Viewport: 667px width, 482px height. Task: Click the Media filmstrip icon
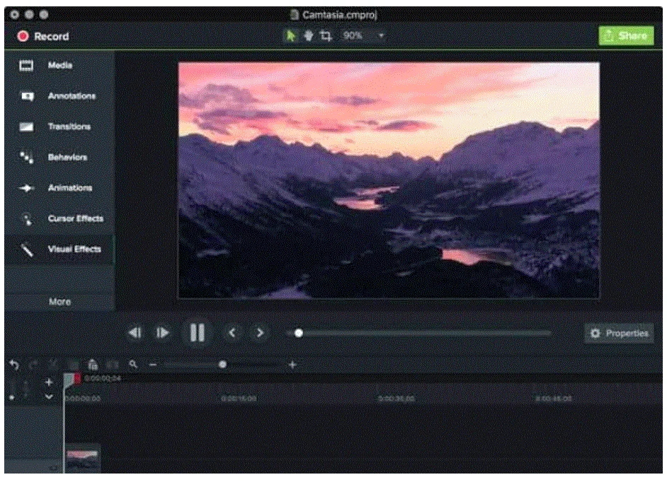point(26,66)
